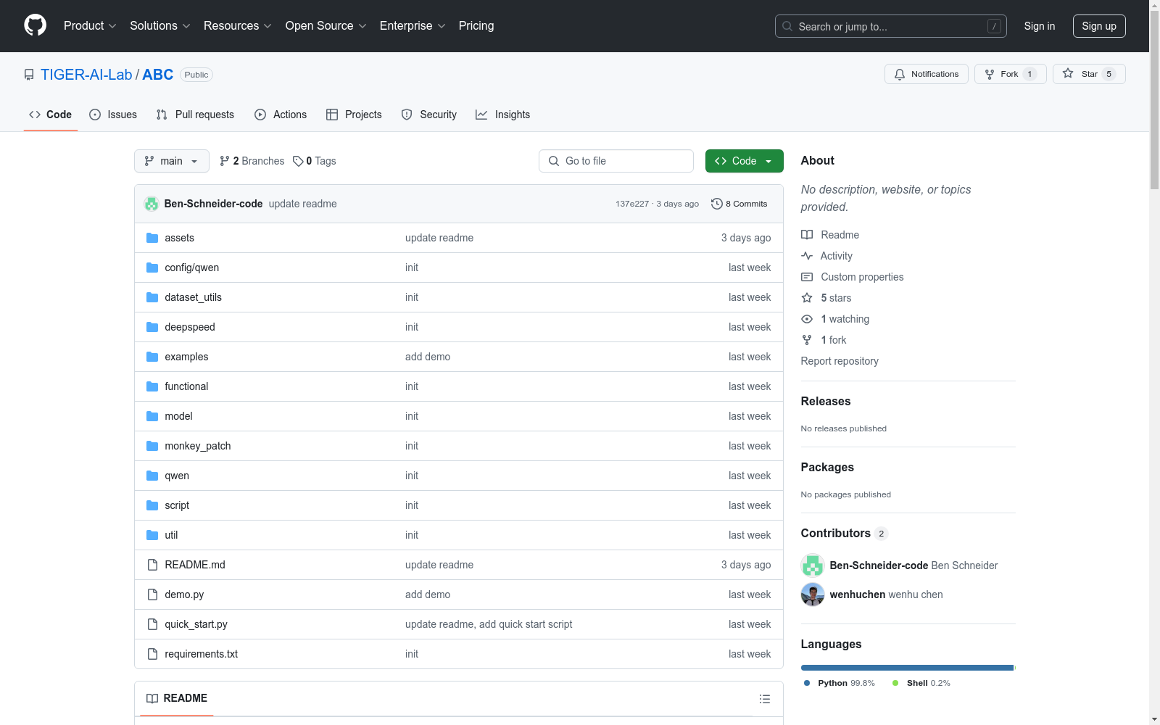Click the Notifications bell button

[926, 74]
